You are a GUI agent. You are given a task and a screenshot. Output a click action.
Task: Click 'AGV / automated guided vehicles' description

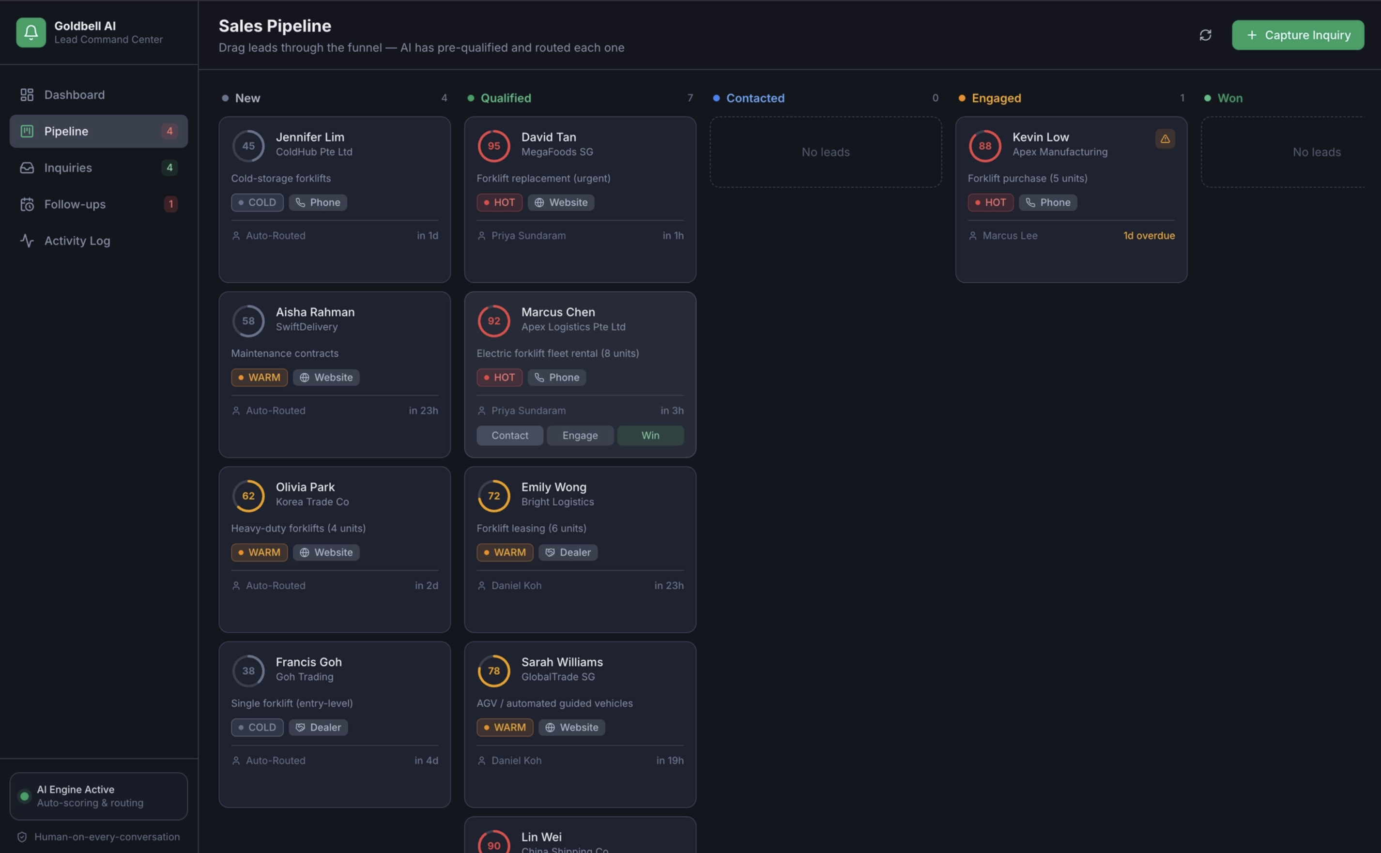(x=554, y=703)
